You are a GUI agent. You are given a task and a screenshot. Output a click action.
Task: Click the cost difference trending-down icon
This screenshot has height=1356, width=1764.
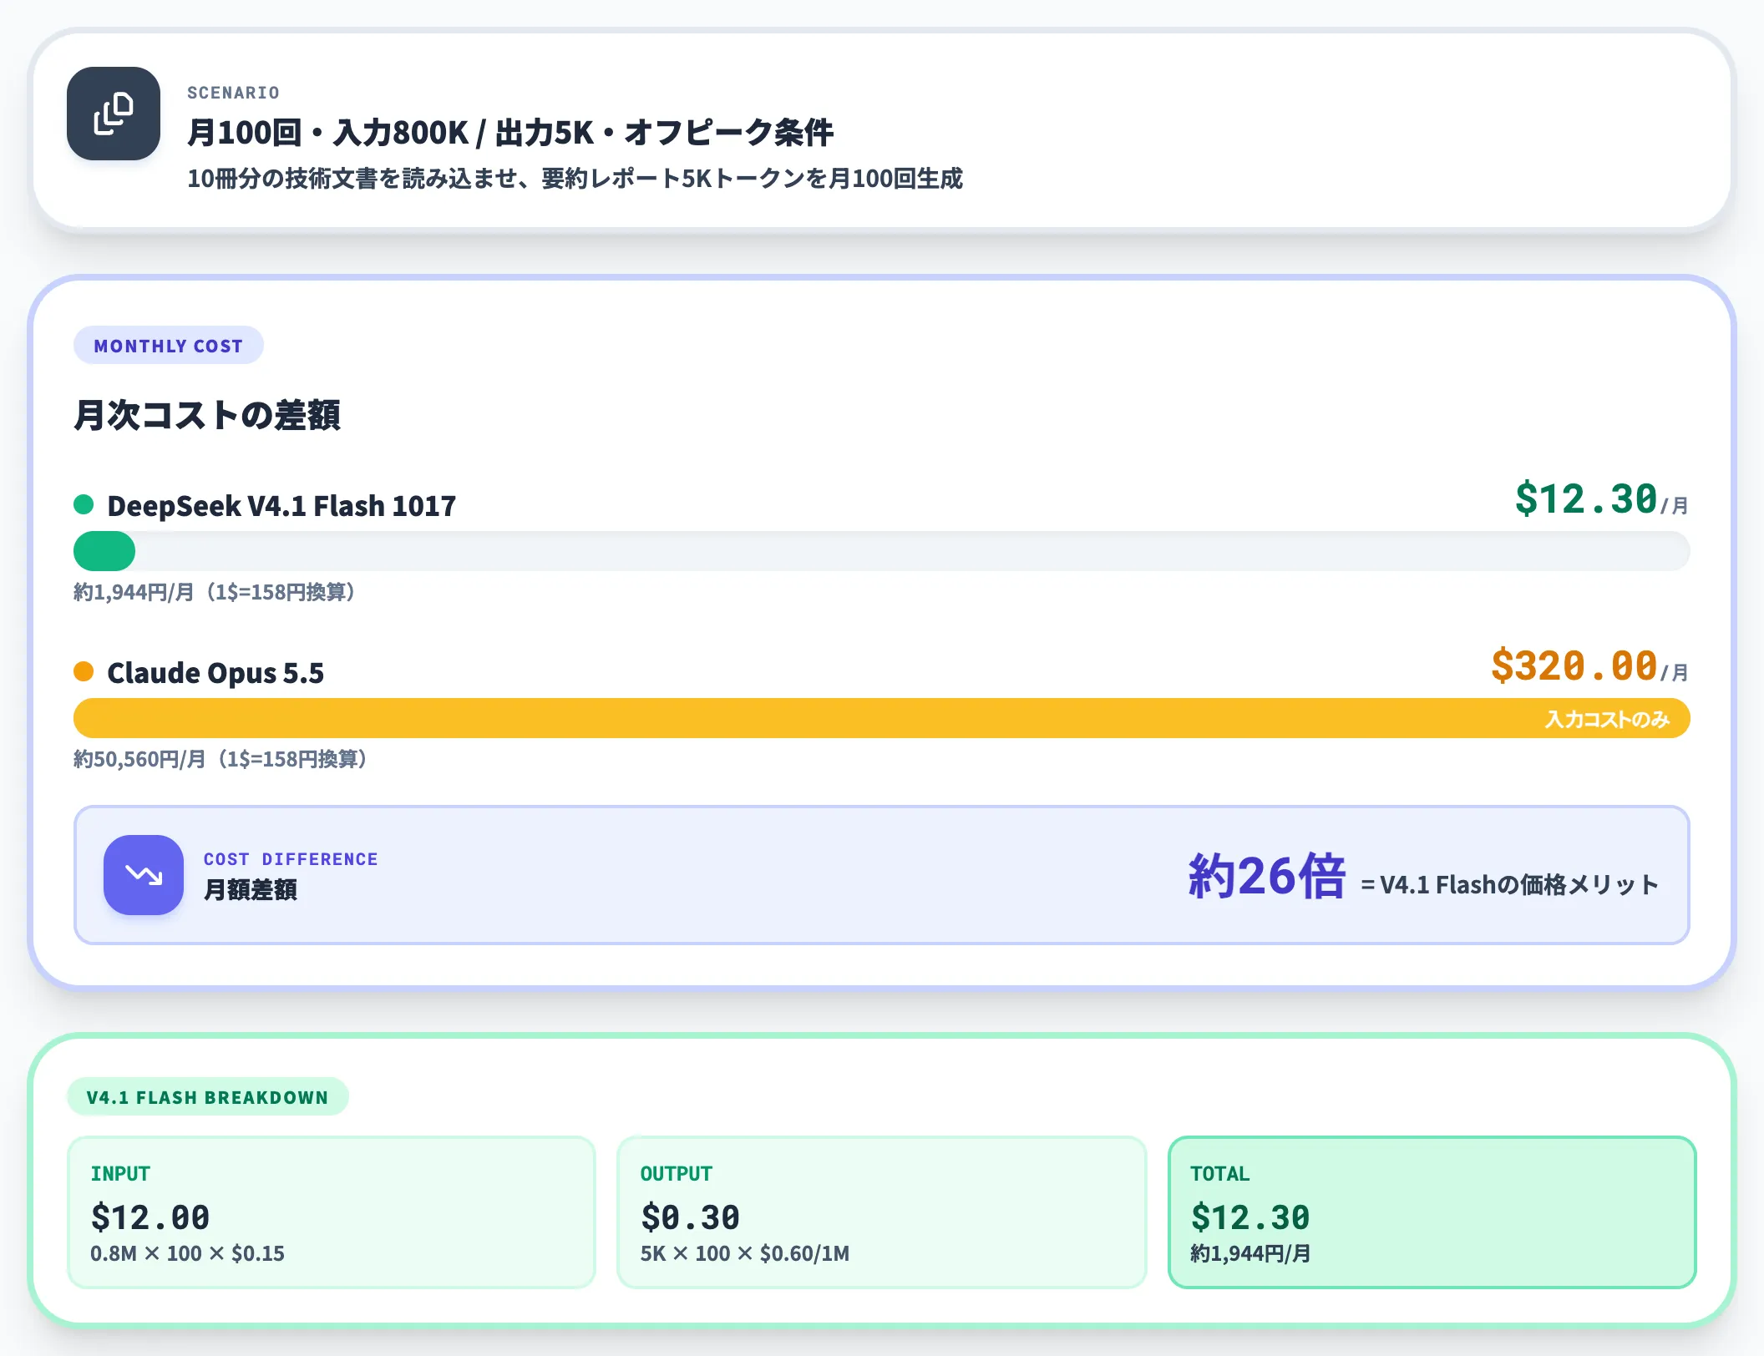pos(144,874)
